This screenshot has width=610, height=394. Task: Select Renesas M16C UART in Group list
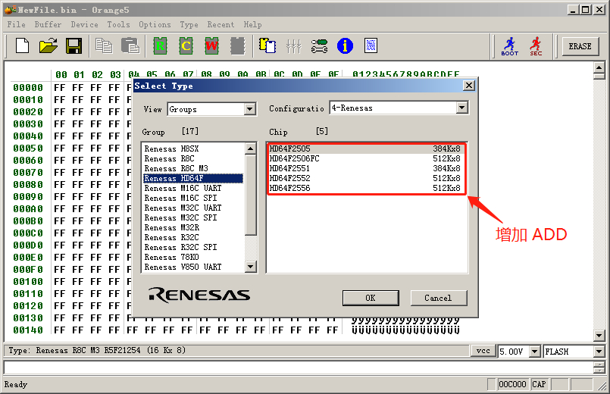pyautogui.click(x=183, y=189)
